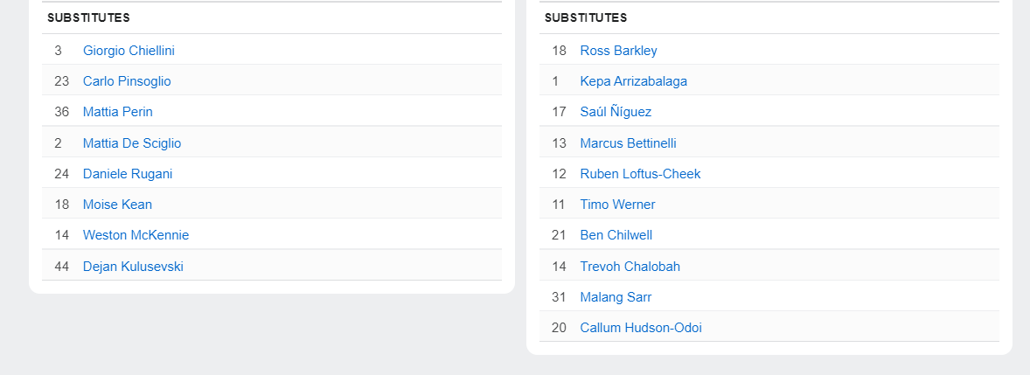The width and height of the screenshot is (1030, 375).
Task: Click on Timo Werner
Action: (617, 205)
